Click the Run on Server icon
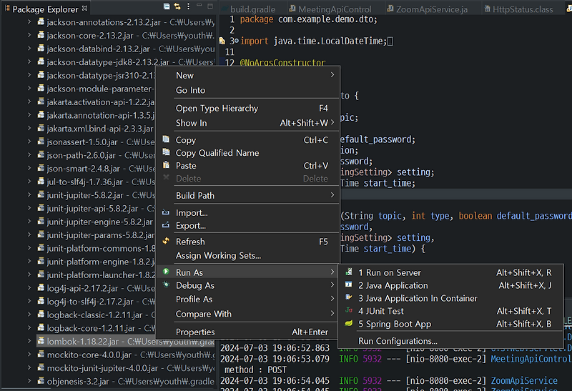572x391 pixels. [348, 273]
